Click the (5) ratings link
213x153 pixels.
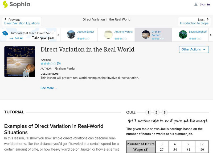pyautogui.click(x=59, y=63)
